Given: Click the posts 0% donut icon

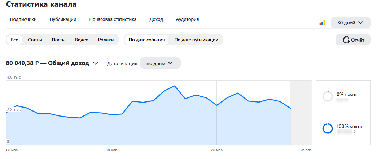Looking at the screenshot, I should pyautogui.click(x=328, y=96).
